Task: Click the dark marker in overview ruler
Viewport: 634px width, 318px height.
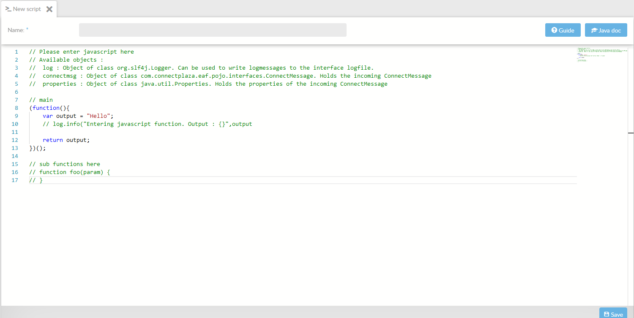Action: (631, 133)
